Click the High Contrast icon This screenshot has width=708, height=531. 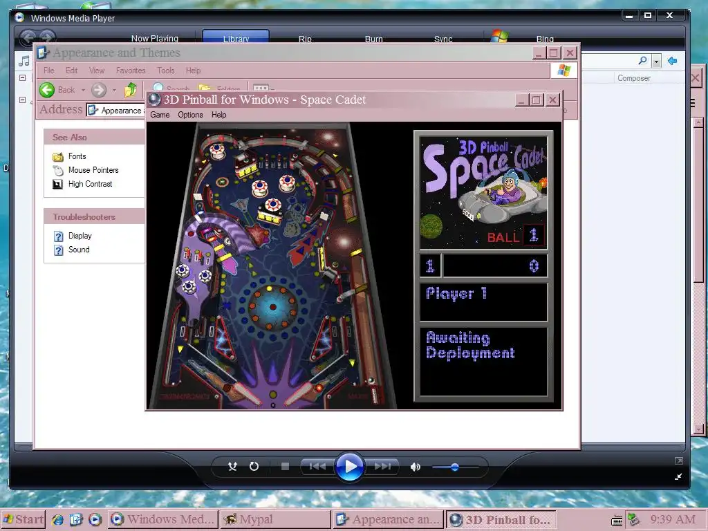[x=58, y=184]
